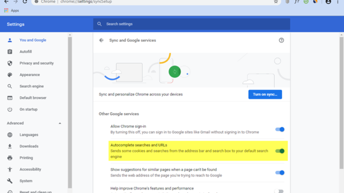Focus the Search settings field
Viewport: 344px width, 193px height.
[191, 24]
